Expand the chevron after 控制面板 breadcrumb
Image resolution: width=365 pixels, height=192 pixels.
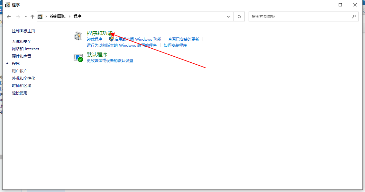(69, 16)
